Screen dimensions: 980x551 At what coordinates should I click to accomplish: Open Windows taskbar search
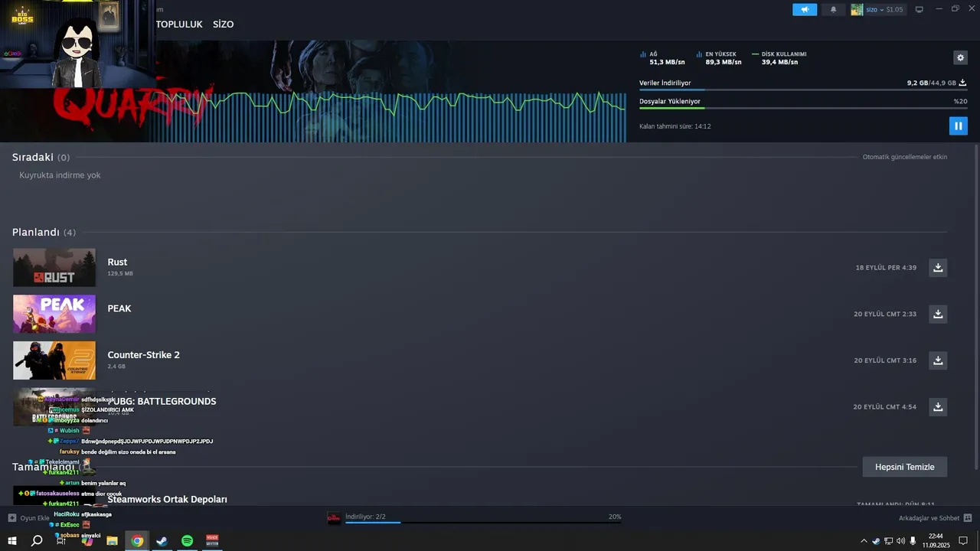pos(36,541)
